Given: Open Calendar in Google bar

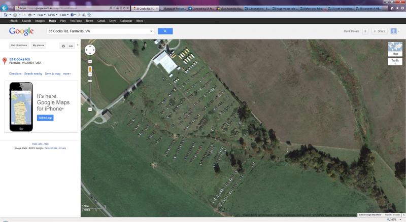Looking at the screenshot, I should tap(126, 21).
